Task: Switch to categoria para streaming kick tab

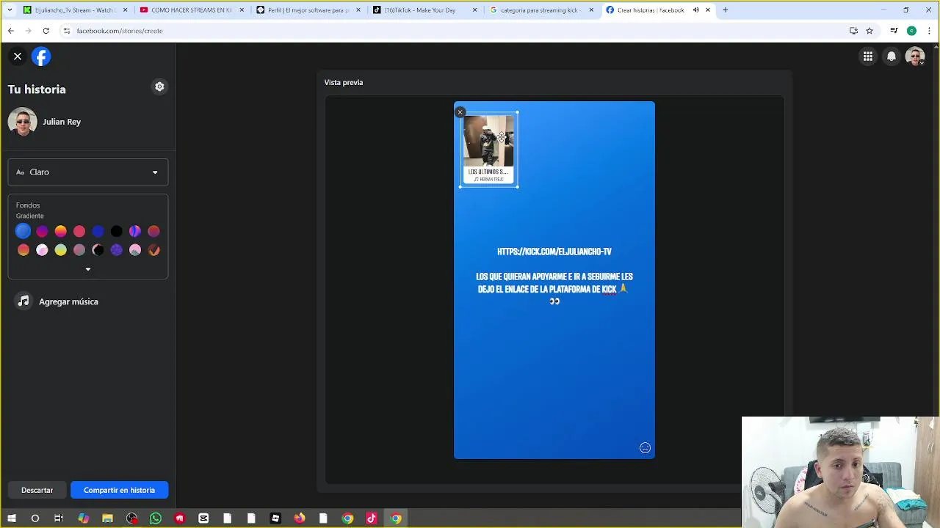Action: (x=540, y=10)
